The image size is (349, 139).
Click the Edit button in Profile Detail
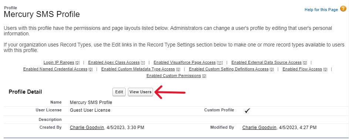[119, 92]
